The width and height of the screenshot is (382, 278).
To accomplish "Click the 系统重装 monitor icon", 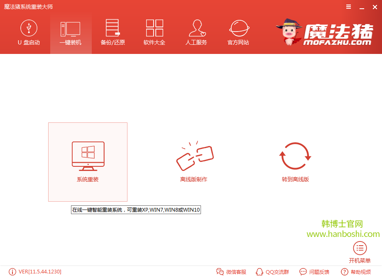I will [88, 156].
